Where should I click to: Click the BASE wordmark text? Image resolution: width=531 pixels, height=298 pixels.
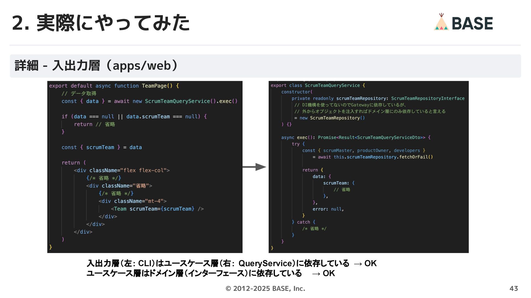472,23
